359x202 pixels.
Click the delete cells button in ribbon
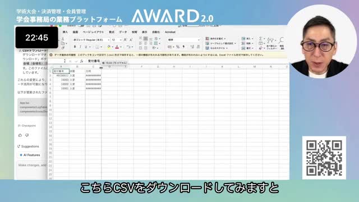pos(247,43)
